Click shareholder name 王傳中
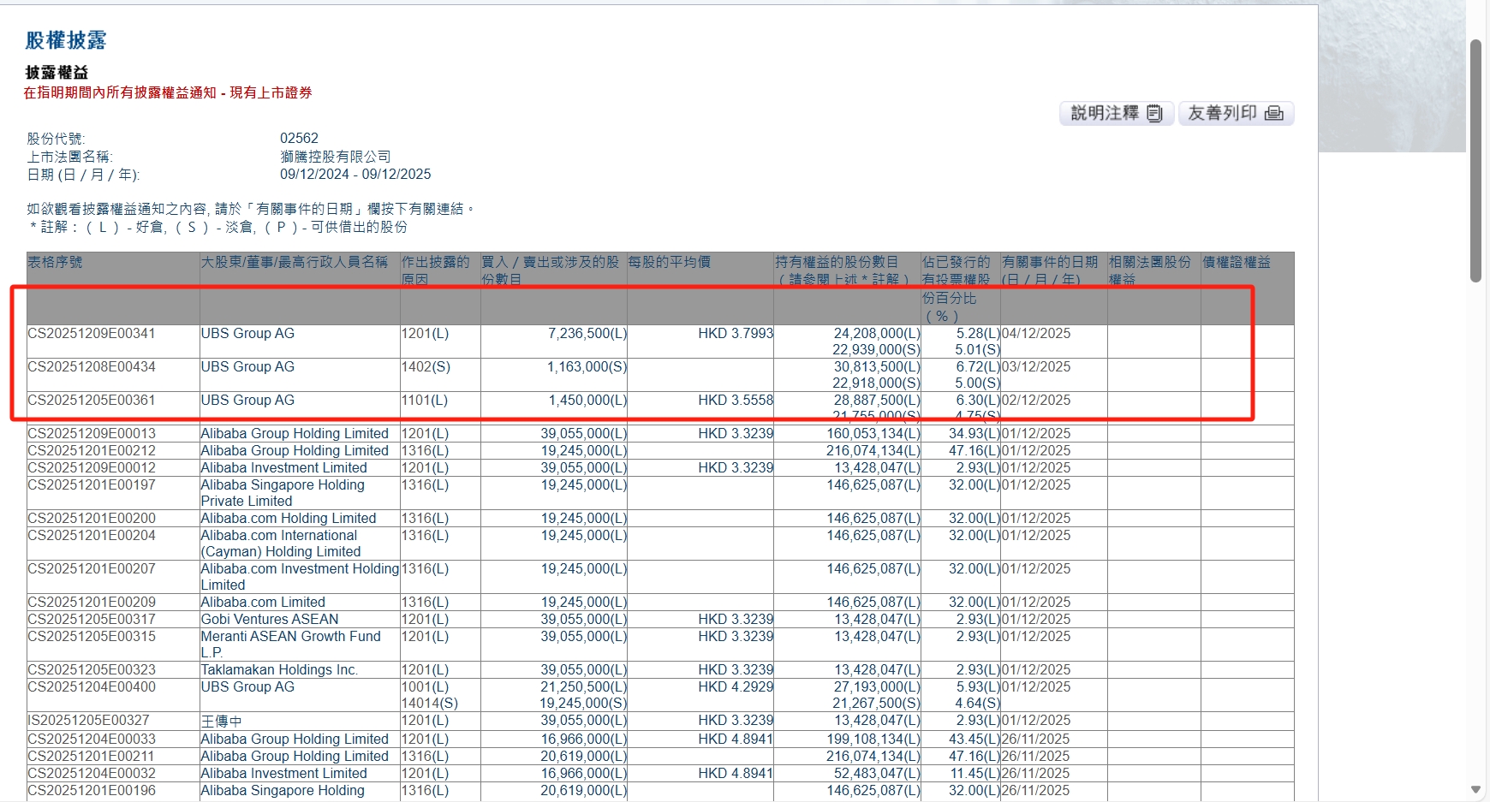Viewport: 1490px width, 802px height. point(222,721)
